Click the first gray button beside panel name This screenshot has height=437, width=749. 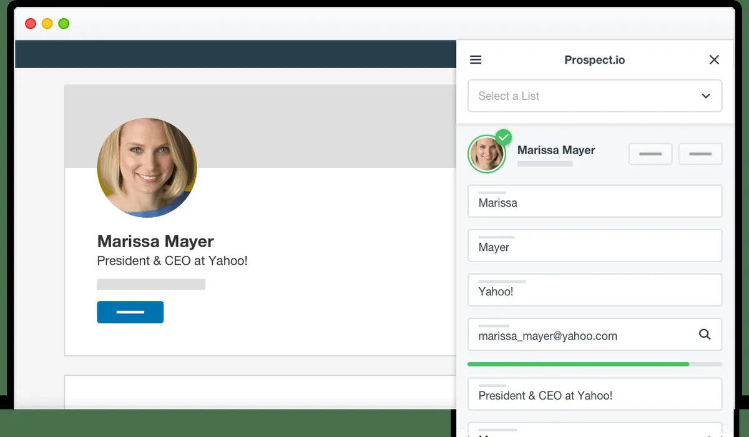[650, 154]
